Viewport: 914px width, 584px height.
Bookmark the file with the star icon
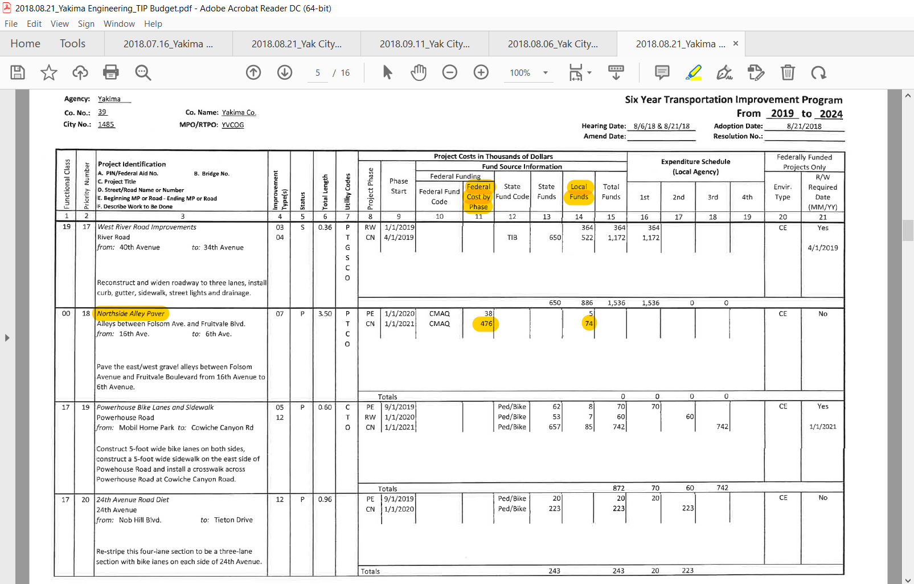tap(49, 72)
